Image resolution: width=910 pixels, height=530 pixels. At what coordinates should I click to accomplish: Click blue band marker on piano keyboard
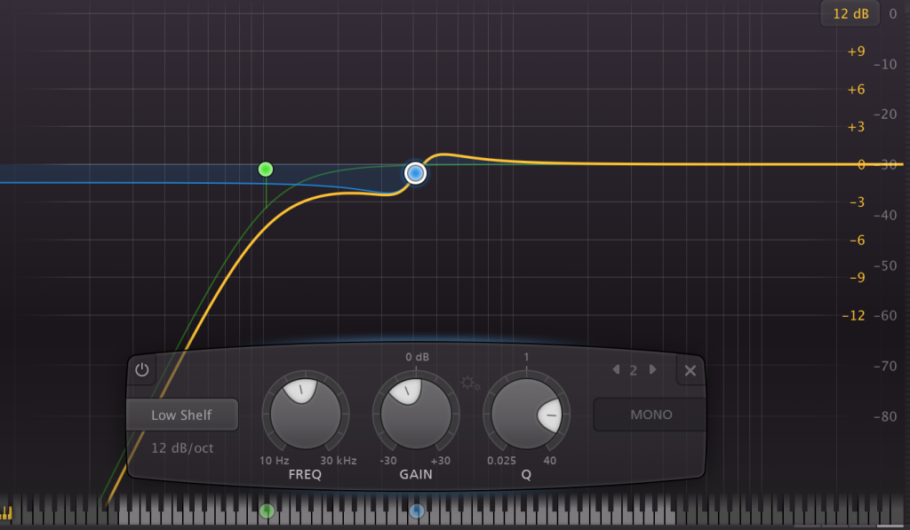click(x=417, y=510)
